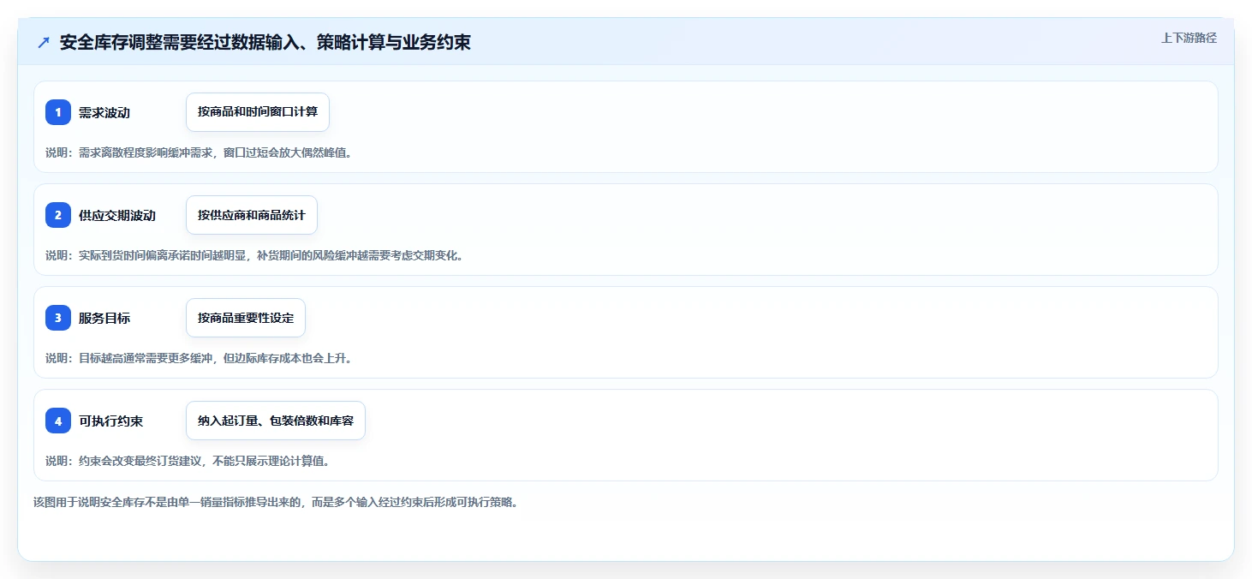Click the '供应交期波动' step label

(x=117, y=215)
